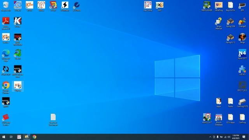
Task: Open network settings from the system tray
Action: click(225, 137)
